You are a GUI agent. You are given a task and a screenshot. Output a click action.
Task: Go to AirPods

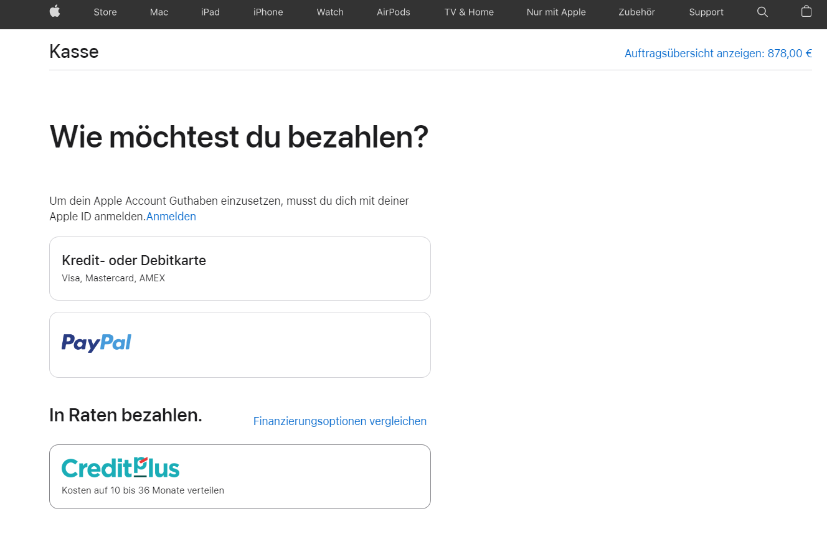point(394,12)
